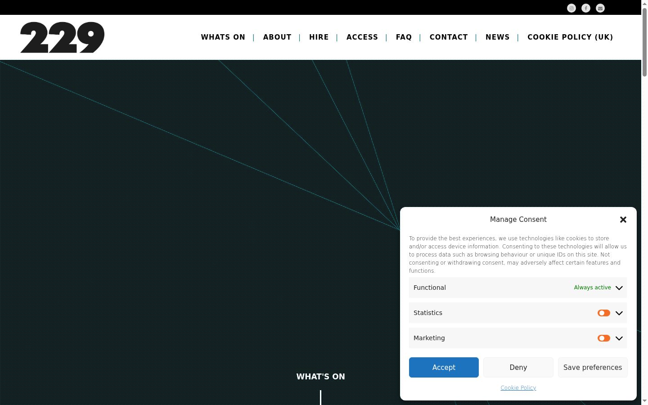648x405 pixels.
Task: Click the page vertical scrollbar thumb
Action: (644, 41)
